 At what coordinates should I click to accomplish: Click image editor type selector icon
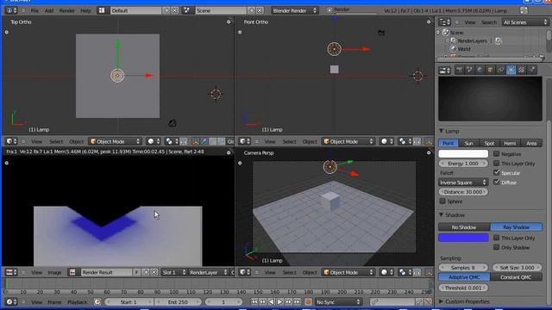pos(11,272)
